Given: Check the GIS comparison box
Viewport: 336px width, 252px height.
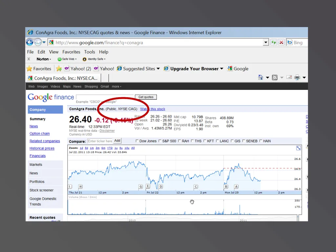Looking at the screenshot, I should 232,141.
